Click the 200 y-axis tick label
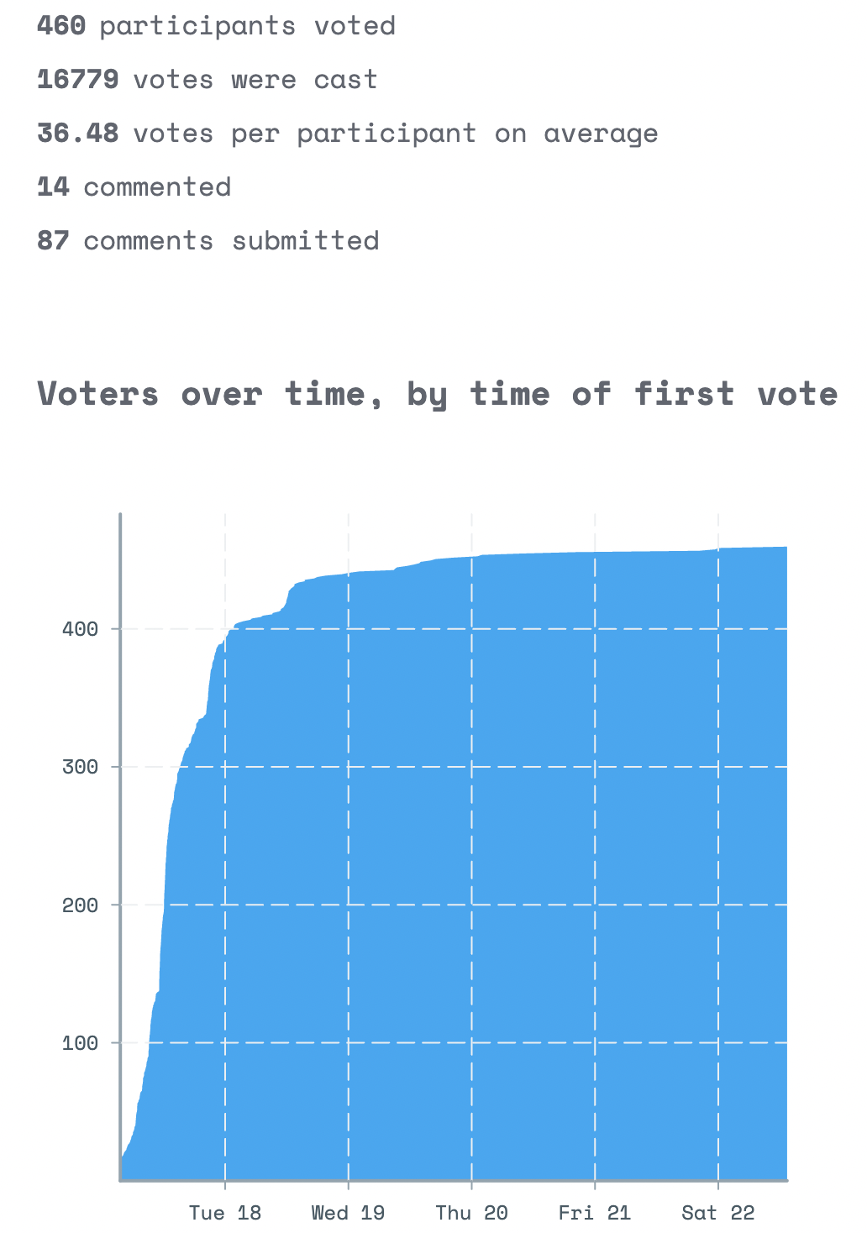Screen dimensions: 867x1233 81,905
